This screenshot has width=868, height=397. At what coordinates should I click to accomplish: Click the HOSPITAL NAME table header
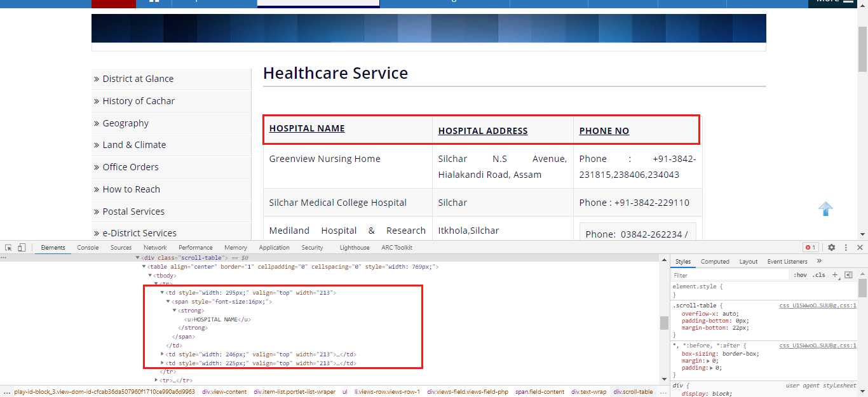(307, 128)
